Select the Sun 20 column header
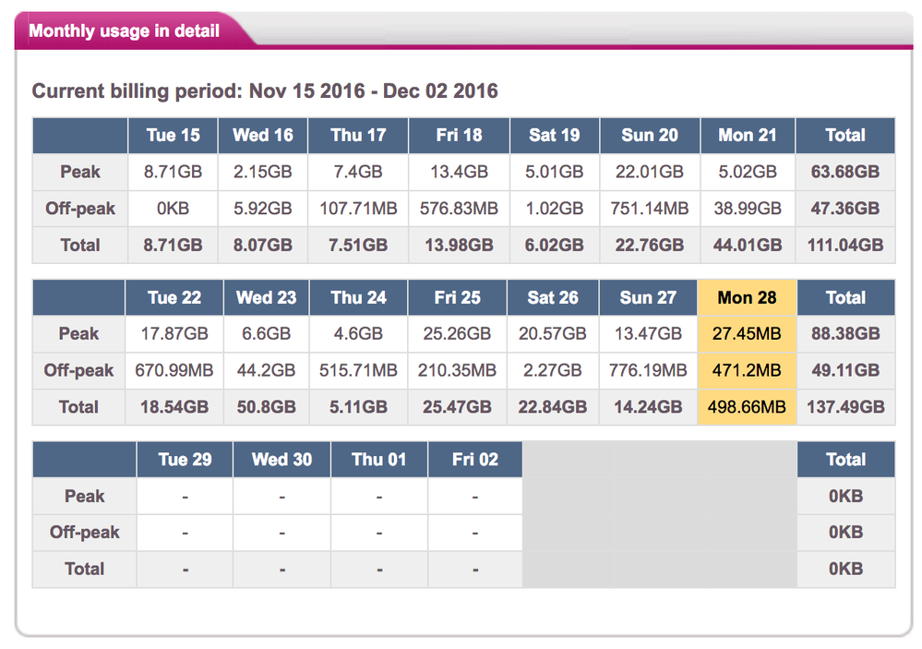The width and height of the screenshot is (922, 649). coord(649,135)
